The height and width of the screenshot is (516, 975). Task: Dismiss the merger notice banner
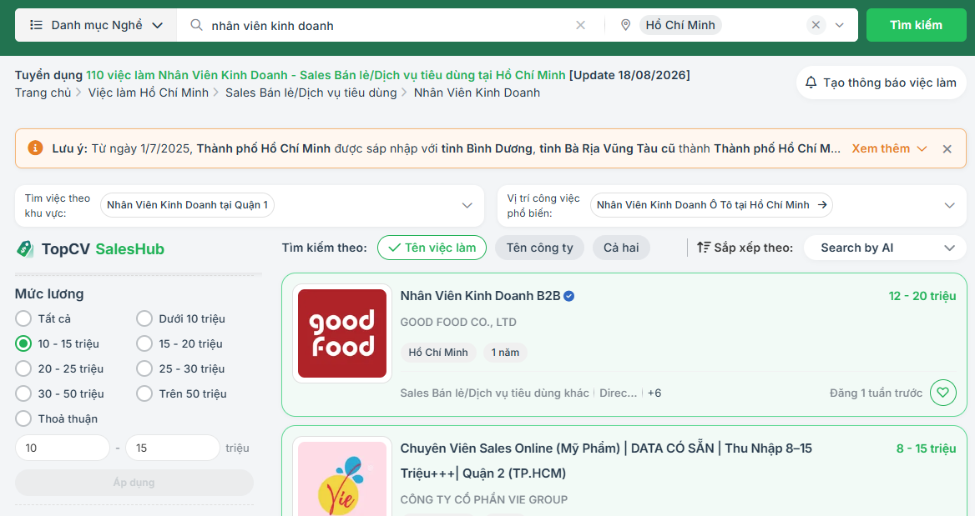coord(947,149)
